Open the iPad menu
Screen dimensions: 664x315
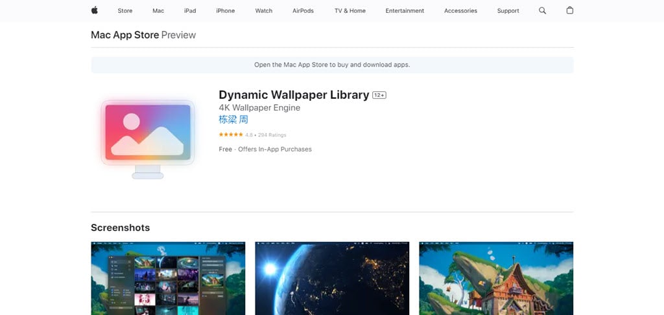[x=190, y=11]
